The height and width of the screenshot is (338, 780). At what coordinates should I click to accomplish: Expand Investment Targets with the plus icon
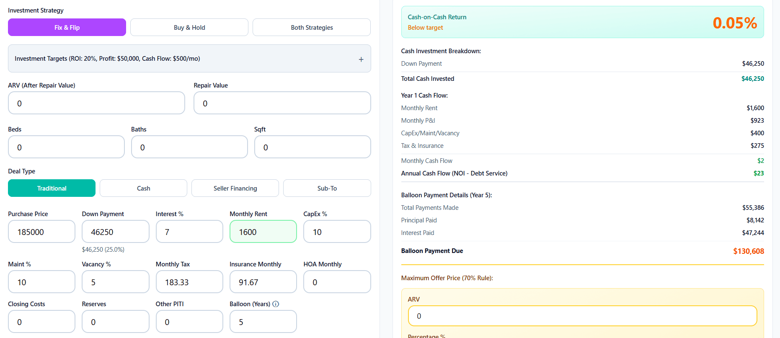(x=361, y=59)
